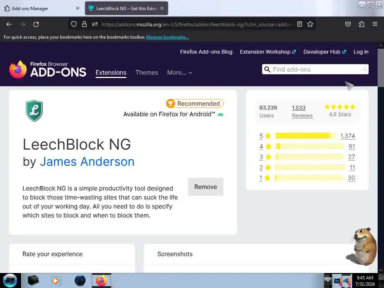
Task: Click the one-star rating bar
Action: tap(309, 178)
